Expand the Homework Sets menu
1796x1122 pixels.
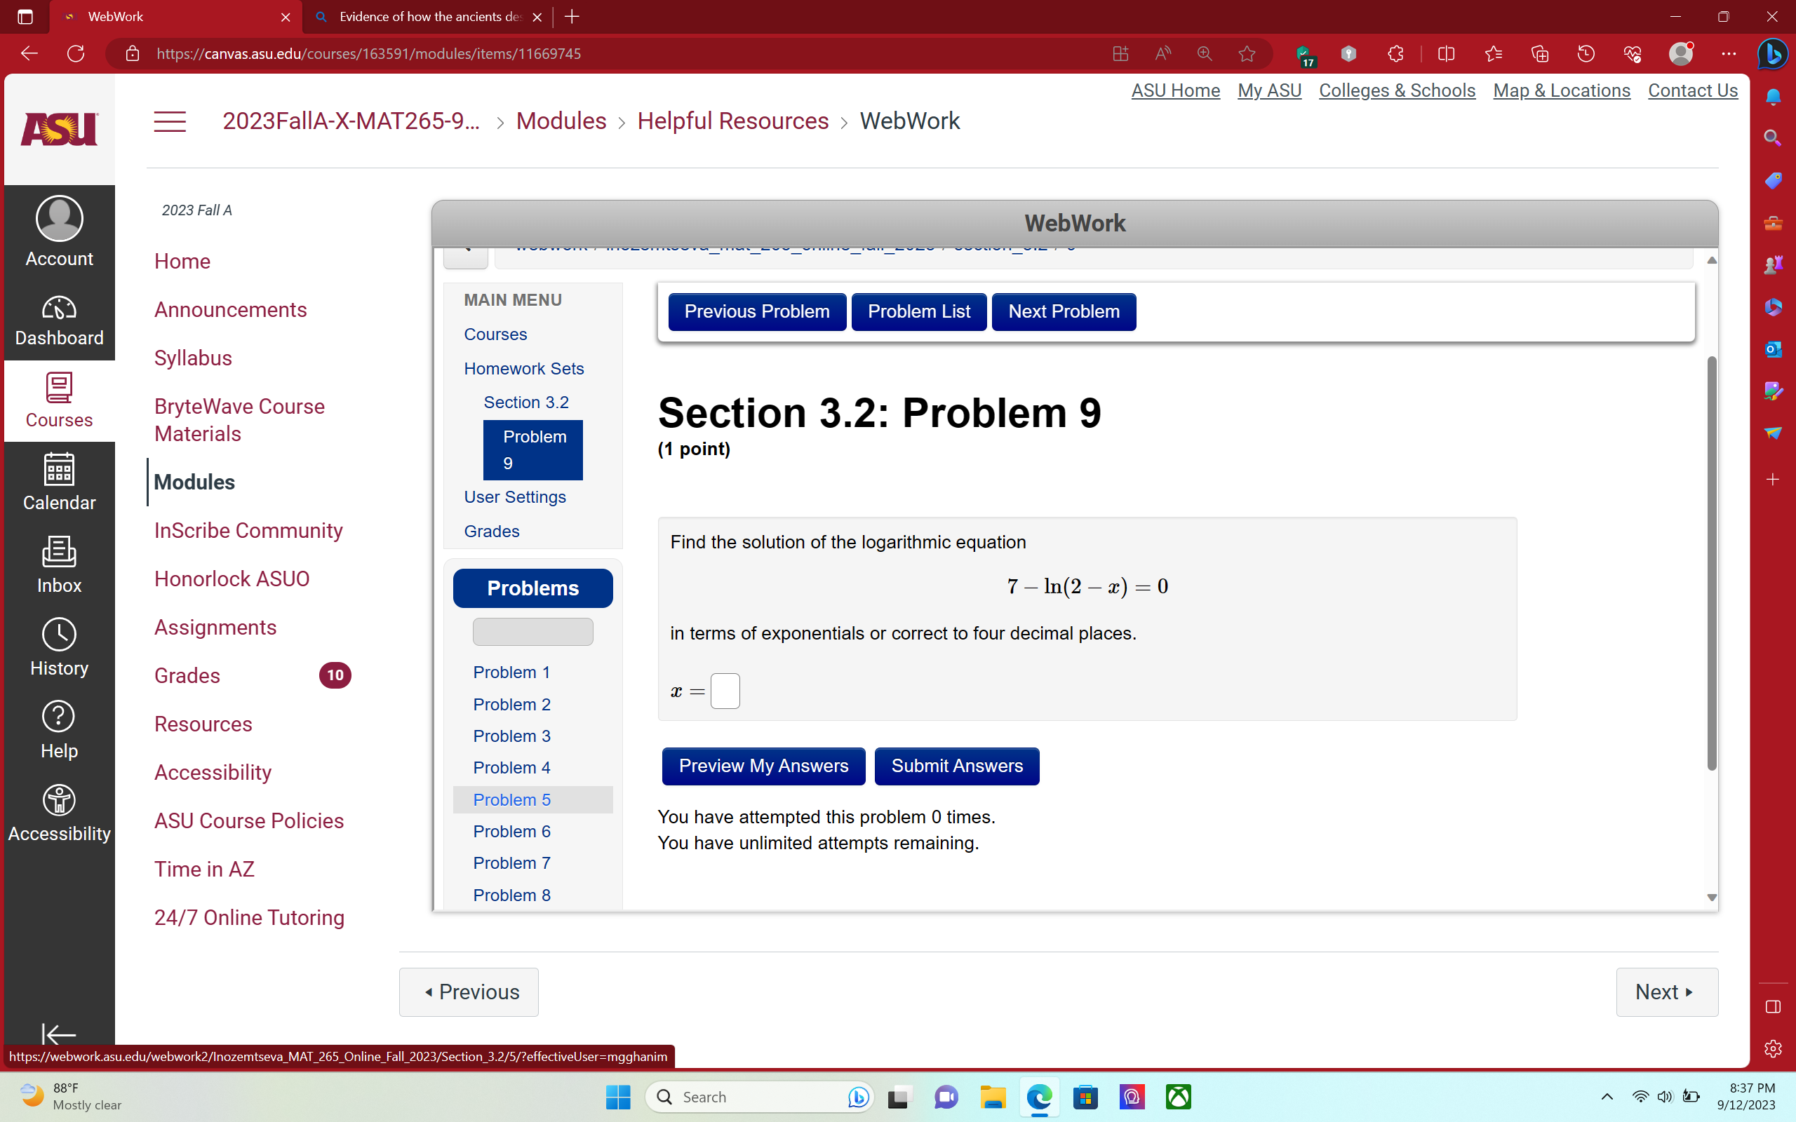[523, 368]
